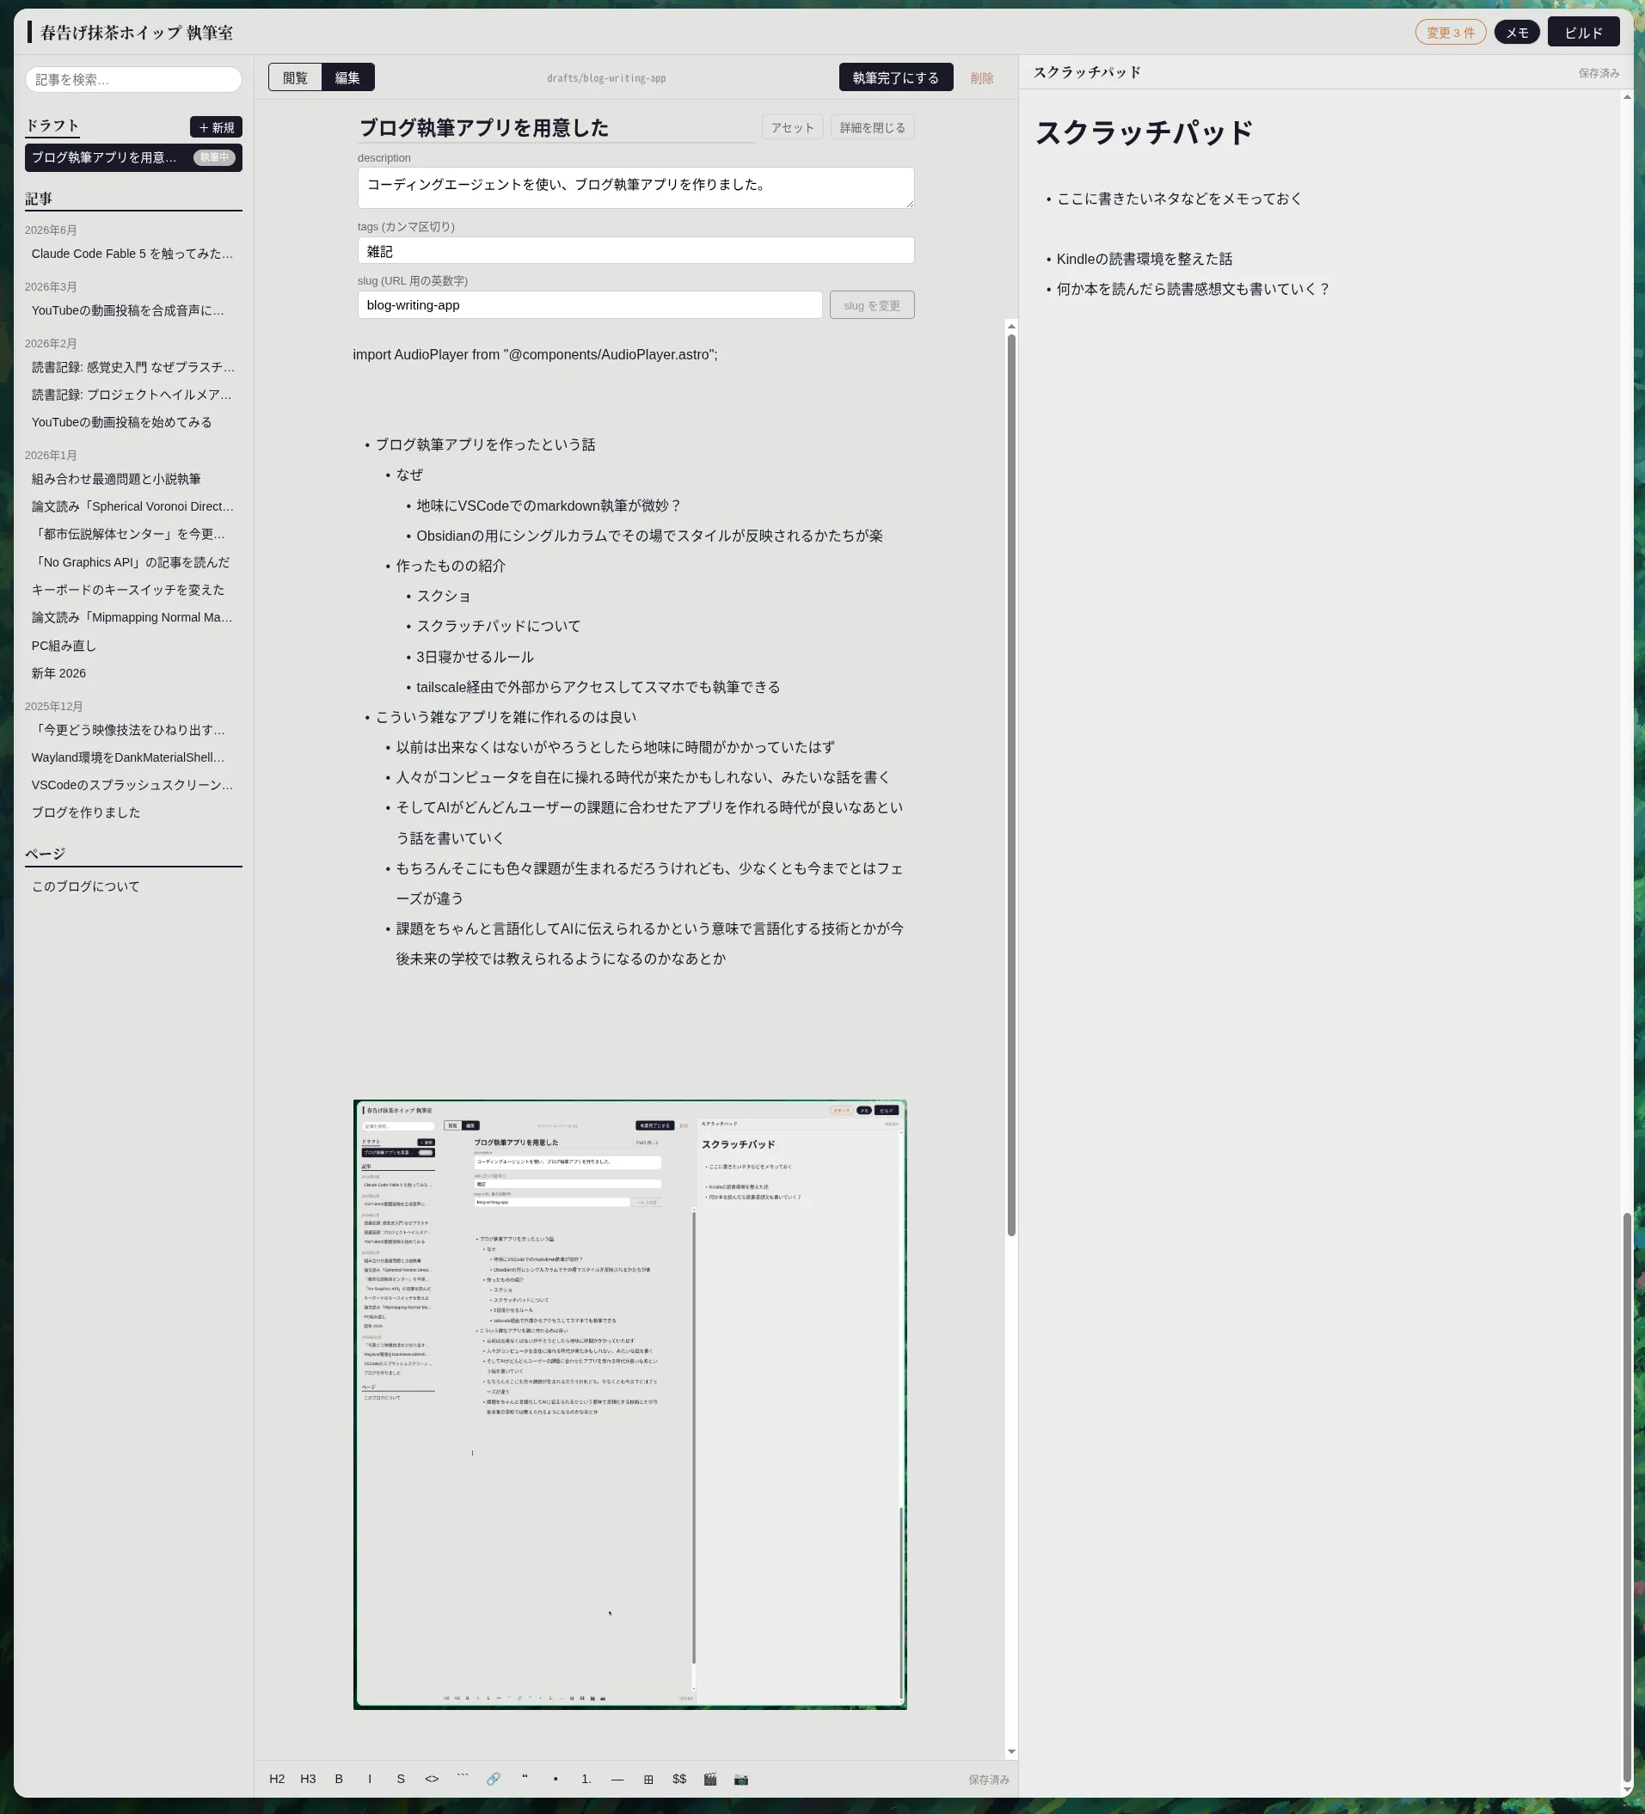The width and height of the screenshot is (1645, 1814).
Task: Click the embedded screenshot image in editor
Action: click(630, 1404)
